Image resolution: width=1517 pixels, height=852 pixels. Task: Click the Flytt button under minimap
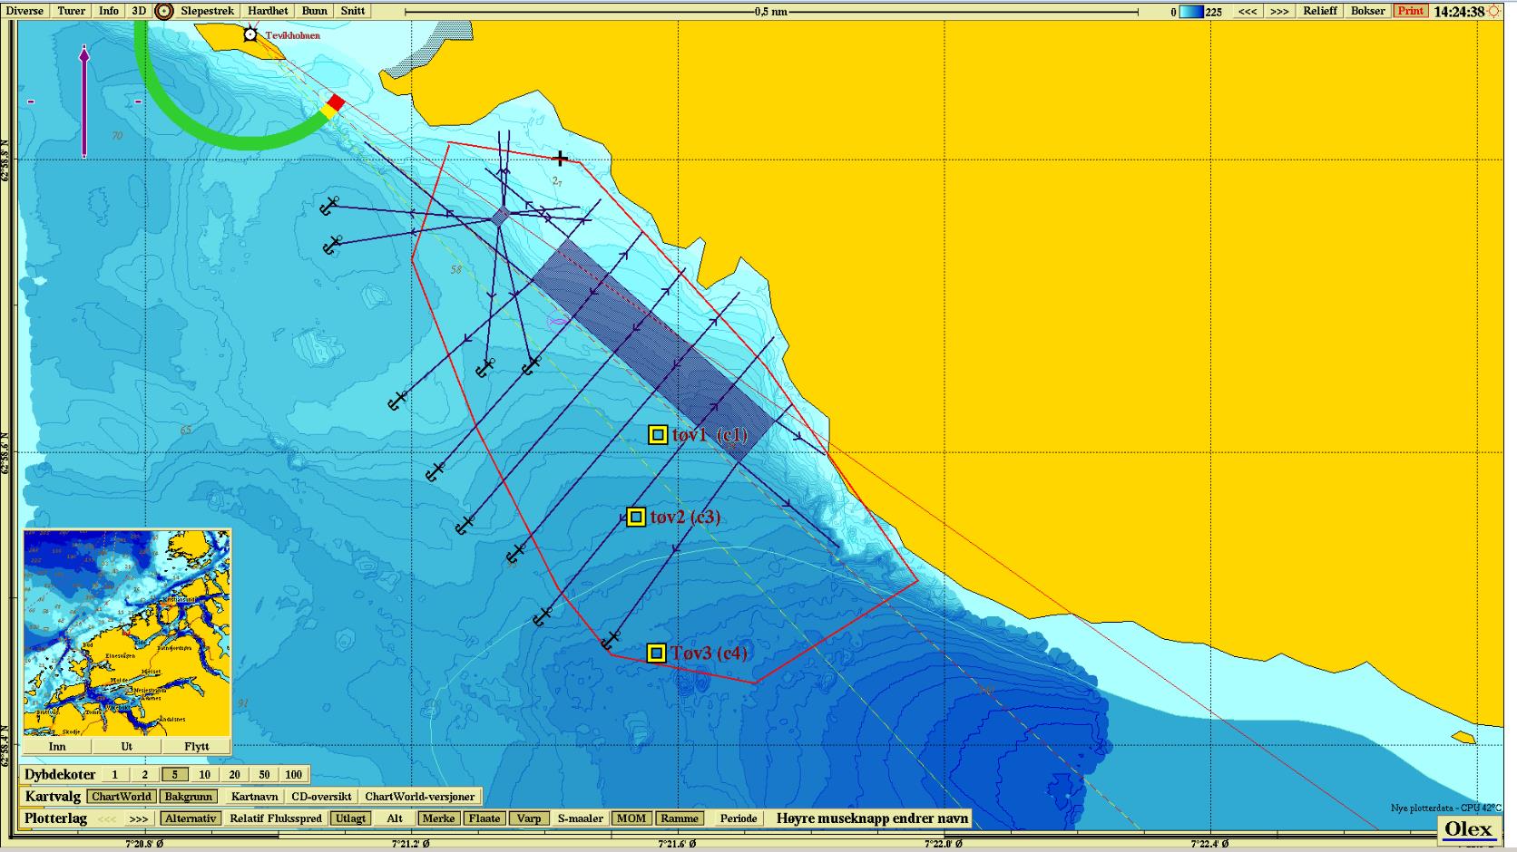(196, 746)
